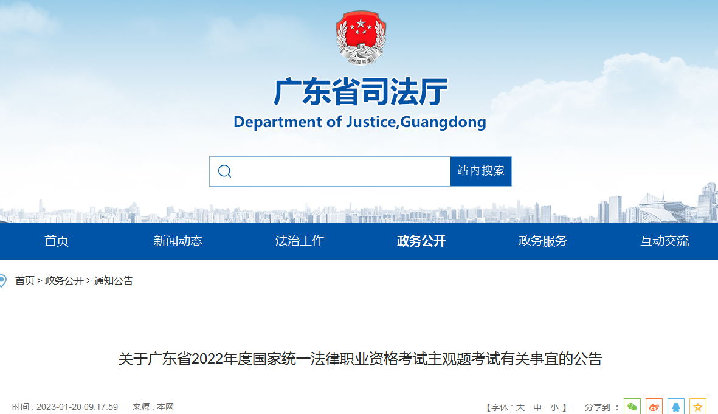
Task: Click the location pin breadcrumb icon
Action: pos(3,280)
